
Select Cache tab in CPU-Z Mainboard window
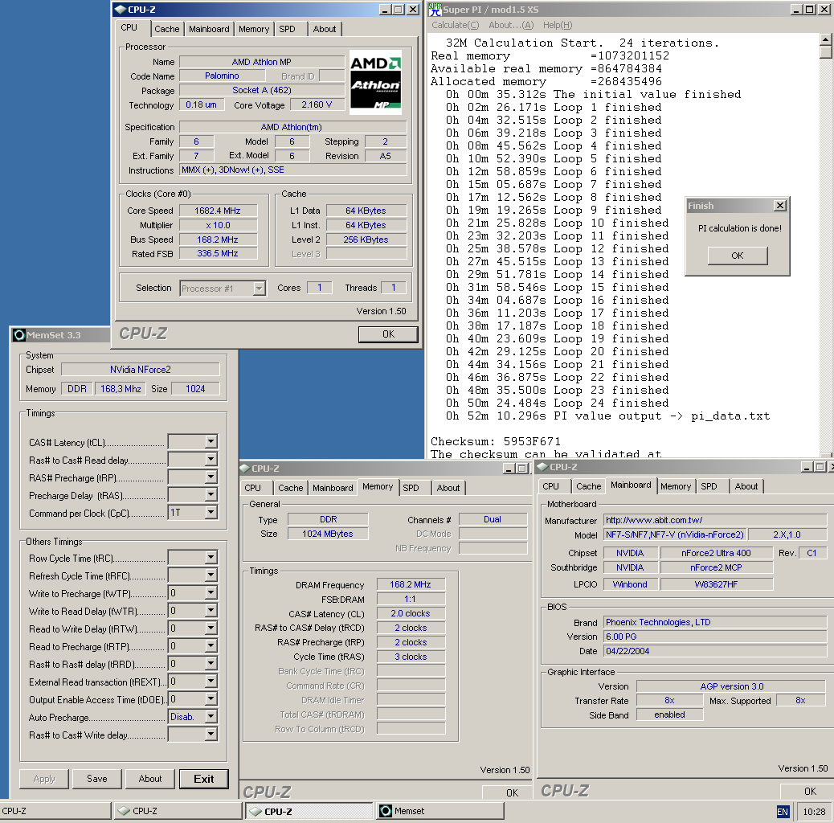point(589,486)
